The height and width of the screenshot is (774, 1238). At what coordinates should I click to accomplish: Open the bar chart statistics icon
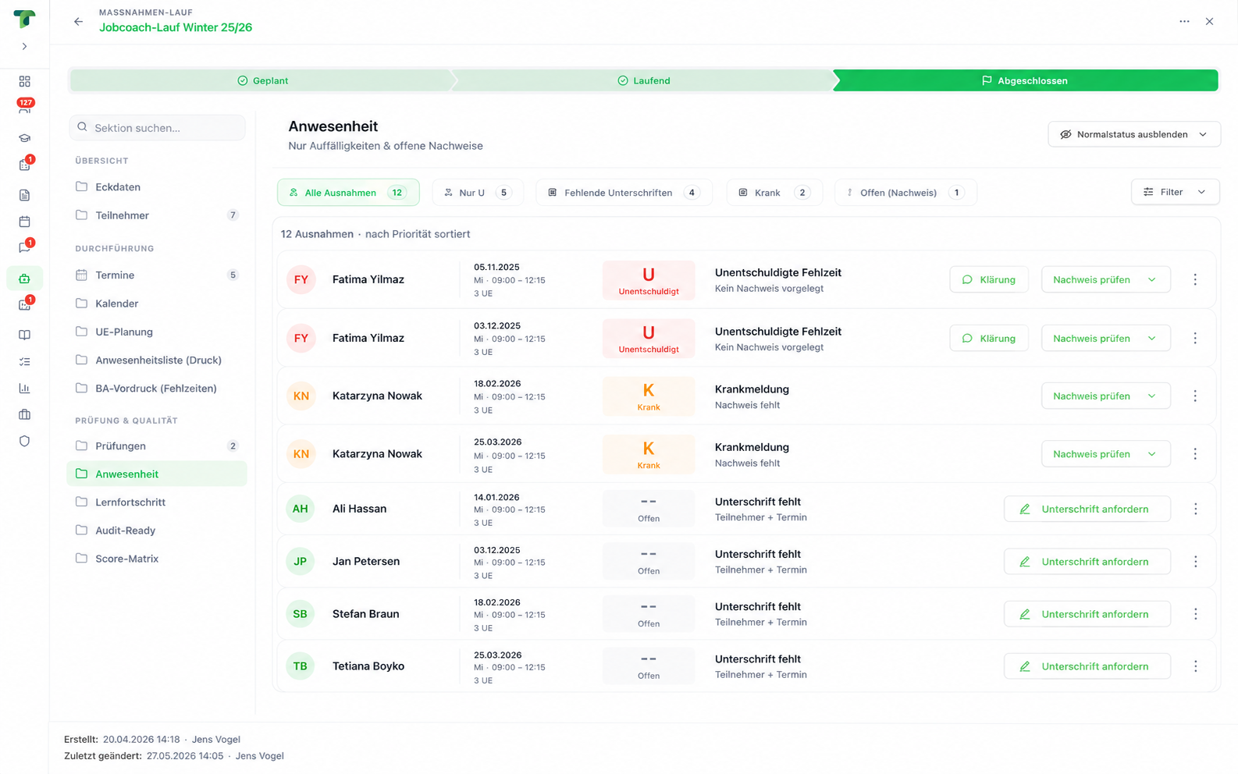tap(24, 388)
